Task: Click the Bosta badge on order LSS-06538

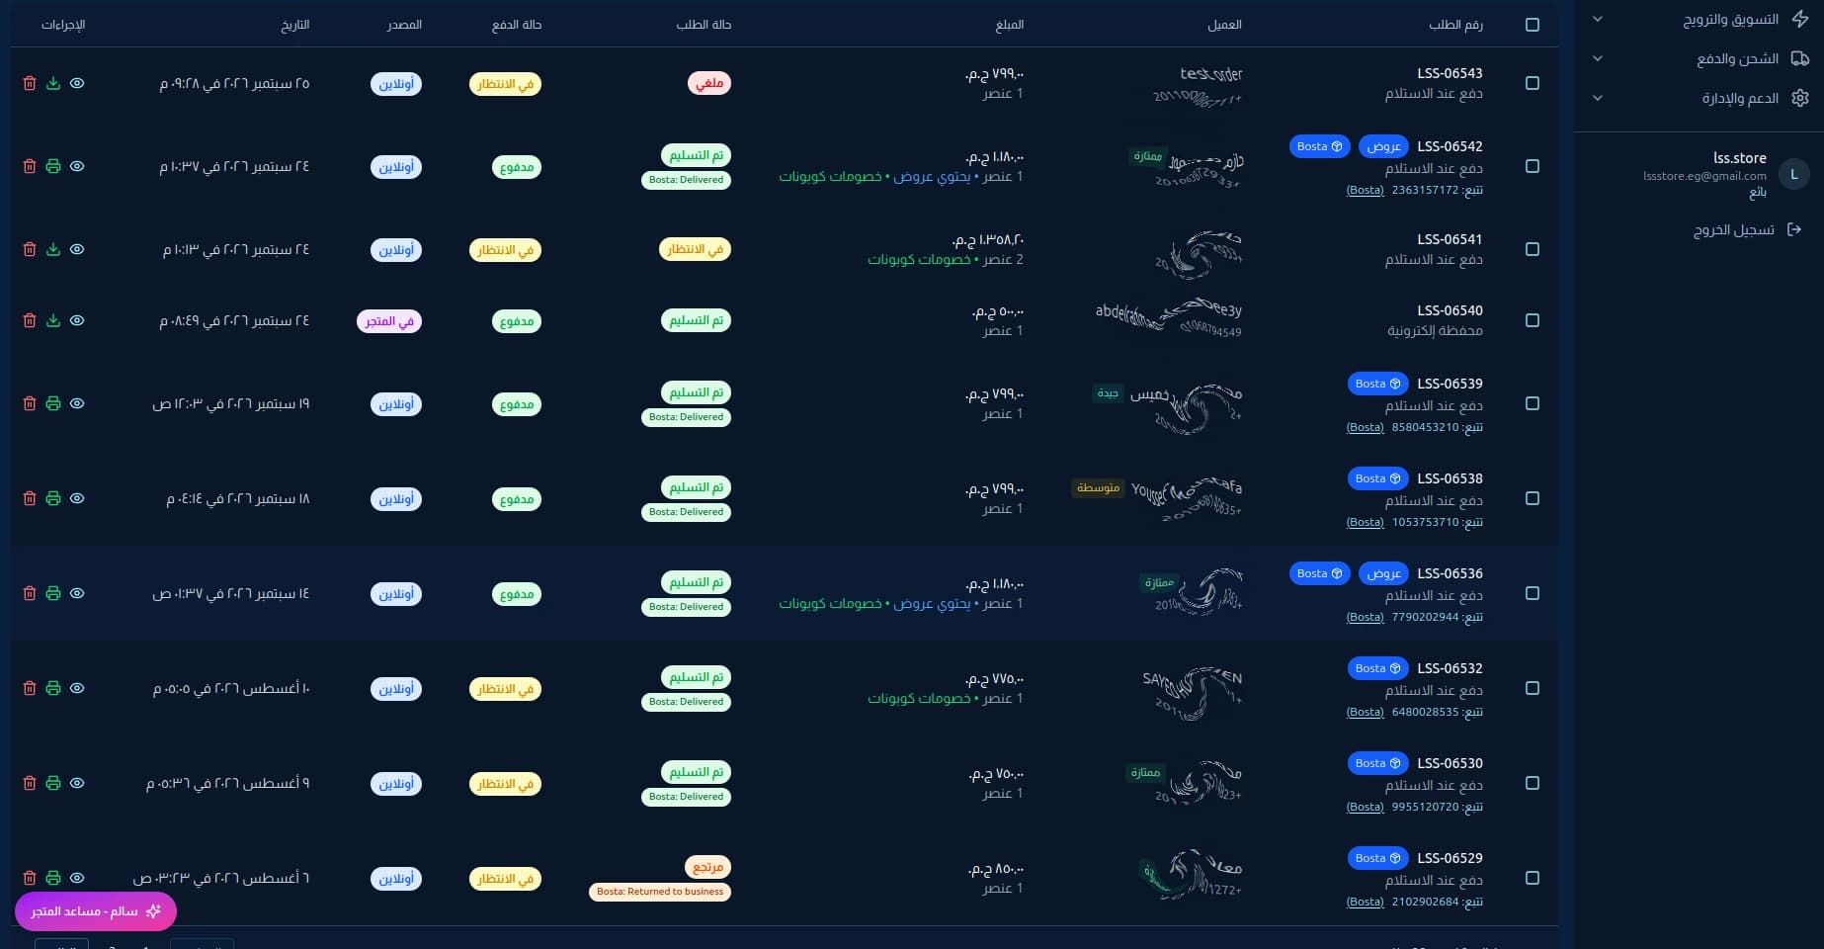Action: [x=1378, y=478]
